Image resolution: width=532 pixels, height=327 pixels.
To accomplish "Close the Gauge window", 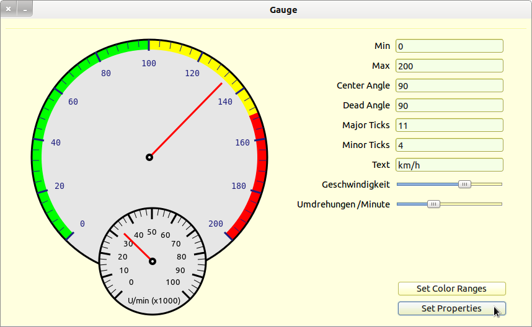I will [9, 9].
